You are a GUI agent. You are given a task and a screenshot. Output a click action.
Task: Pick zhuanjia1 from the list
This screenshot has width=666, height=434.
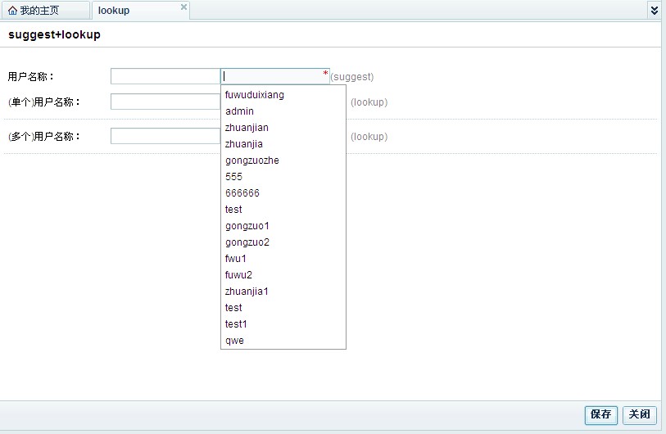(x=283, y=292)
